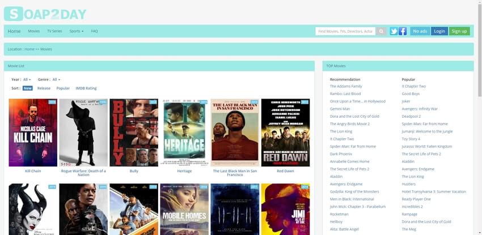Sort movies by IMDB Rating
The image size is (482, 235).
coord(86,88)
